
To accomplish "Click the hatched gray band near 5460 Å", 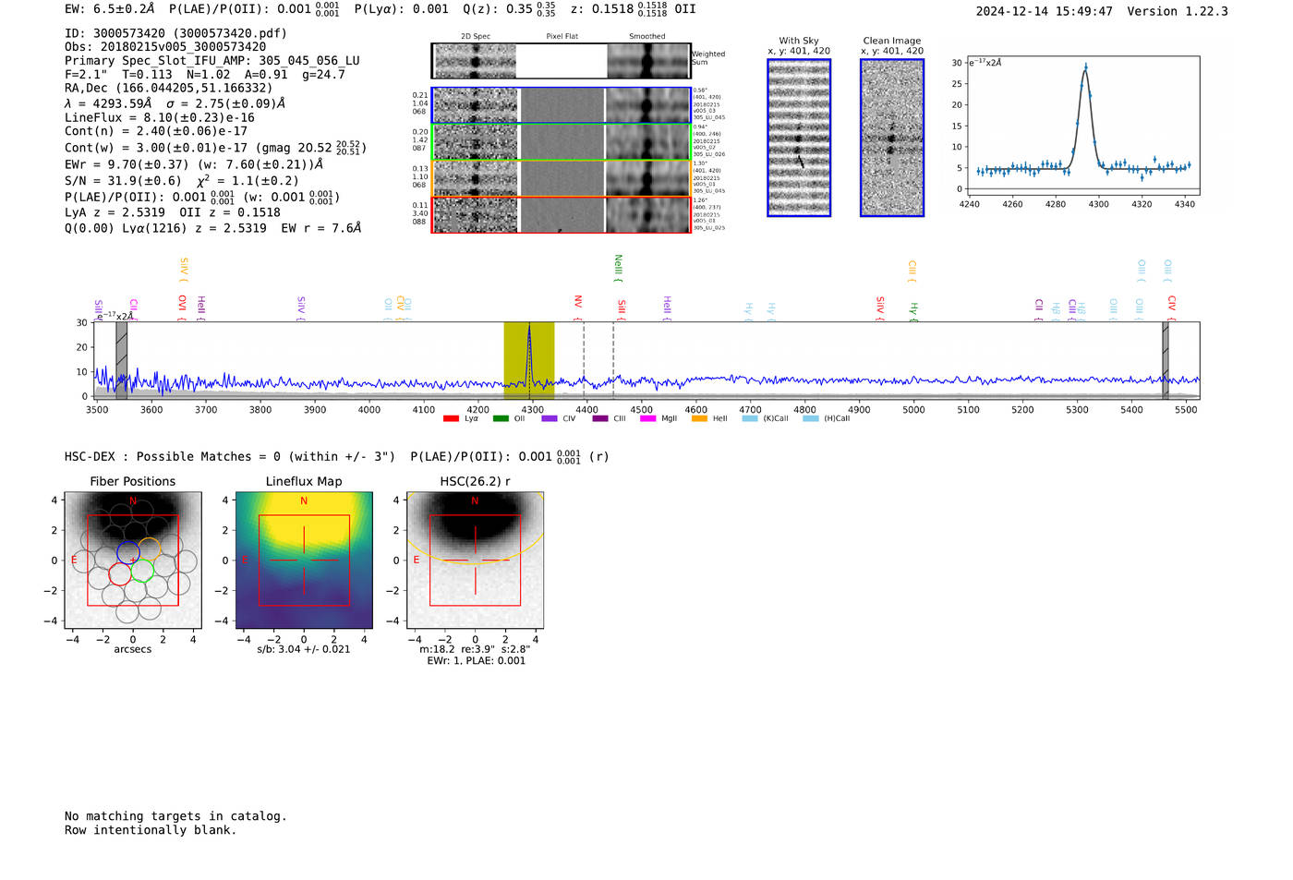I will pos(1165,360).
